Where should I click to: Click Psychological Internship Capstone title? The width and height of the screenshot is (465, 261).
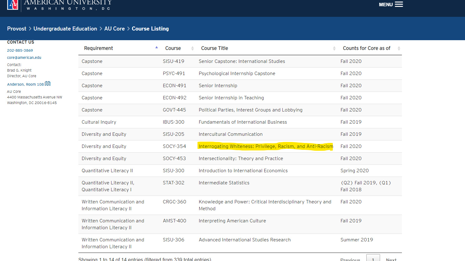[237, 74]
